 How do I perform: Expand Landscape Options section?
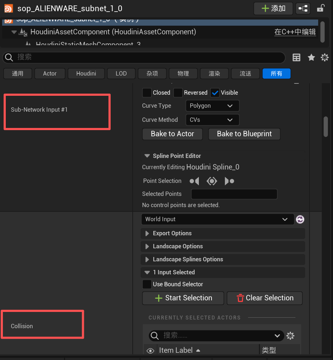(147, 247)
